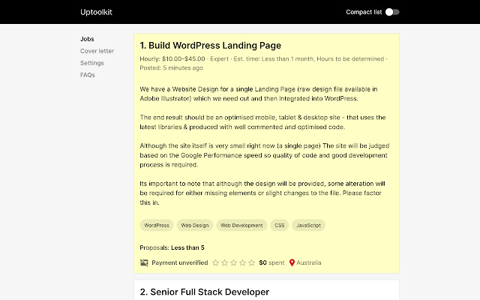Toggle the Compact list switch
The width and height of the screenshot is (480, 300).
[x=392, y=12]
